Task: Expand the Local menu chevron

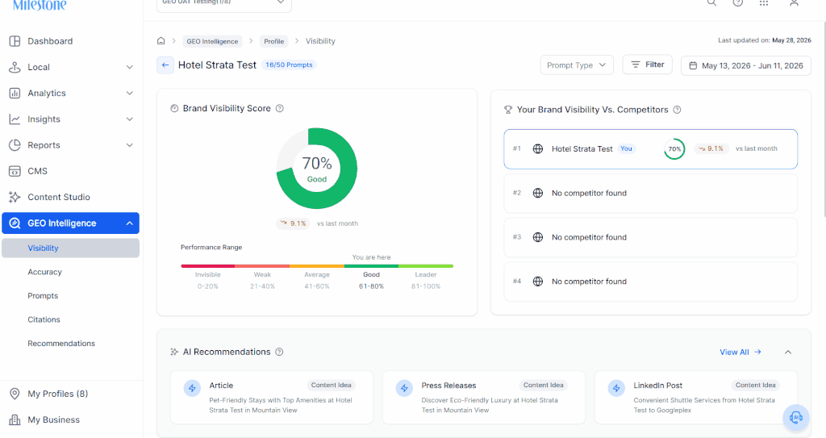Action: pyautogui.click(x=130, y=67)
